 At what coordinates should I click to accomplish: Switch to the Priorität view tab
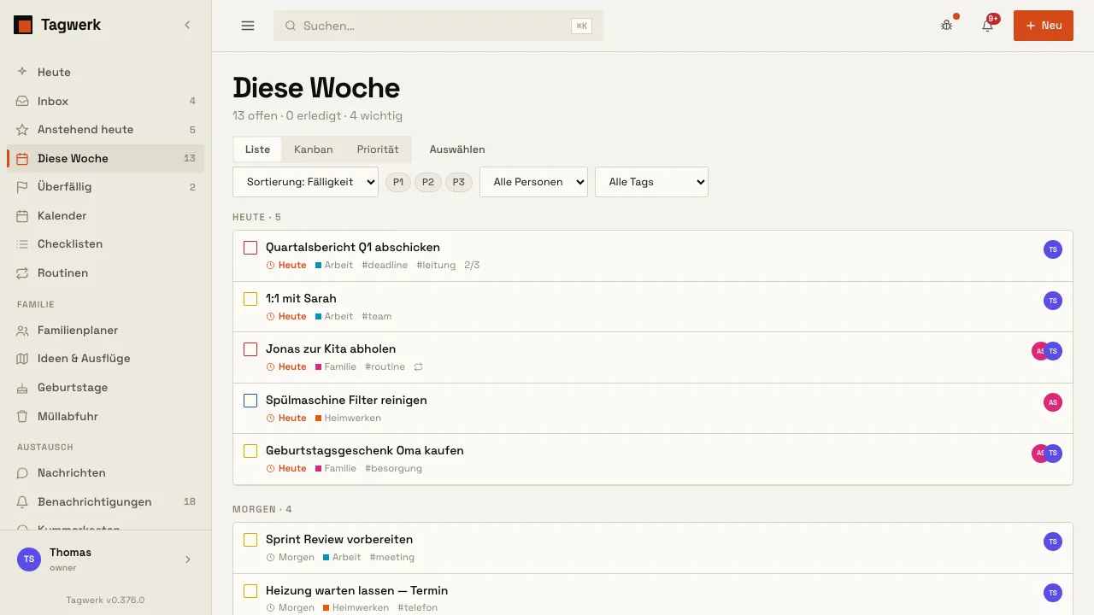[x=378, y=149]
